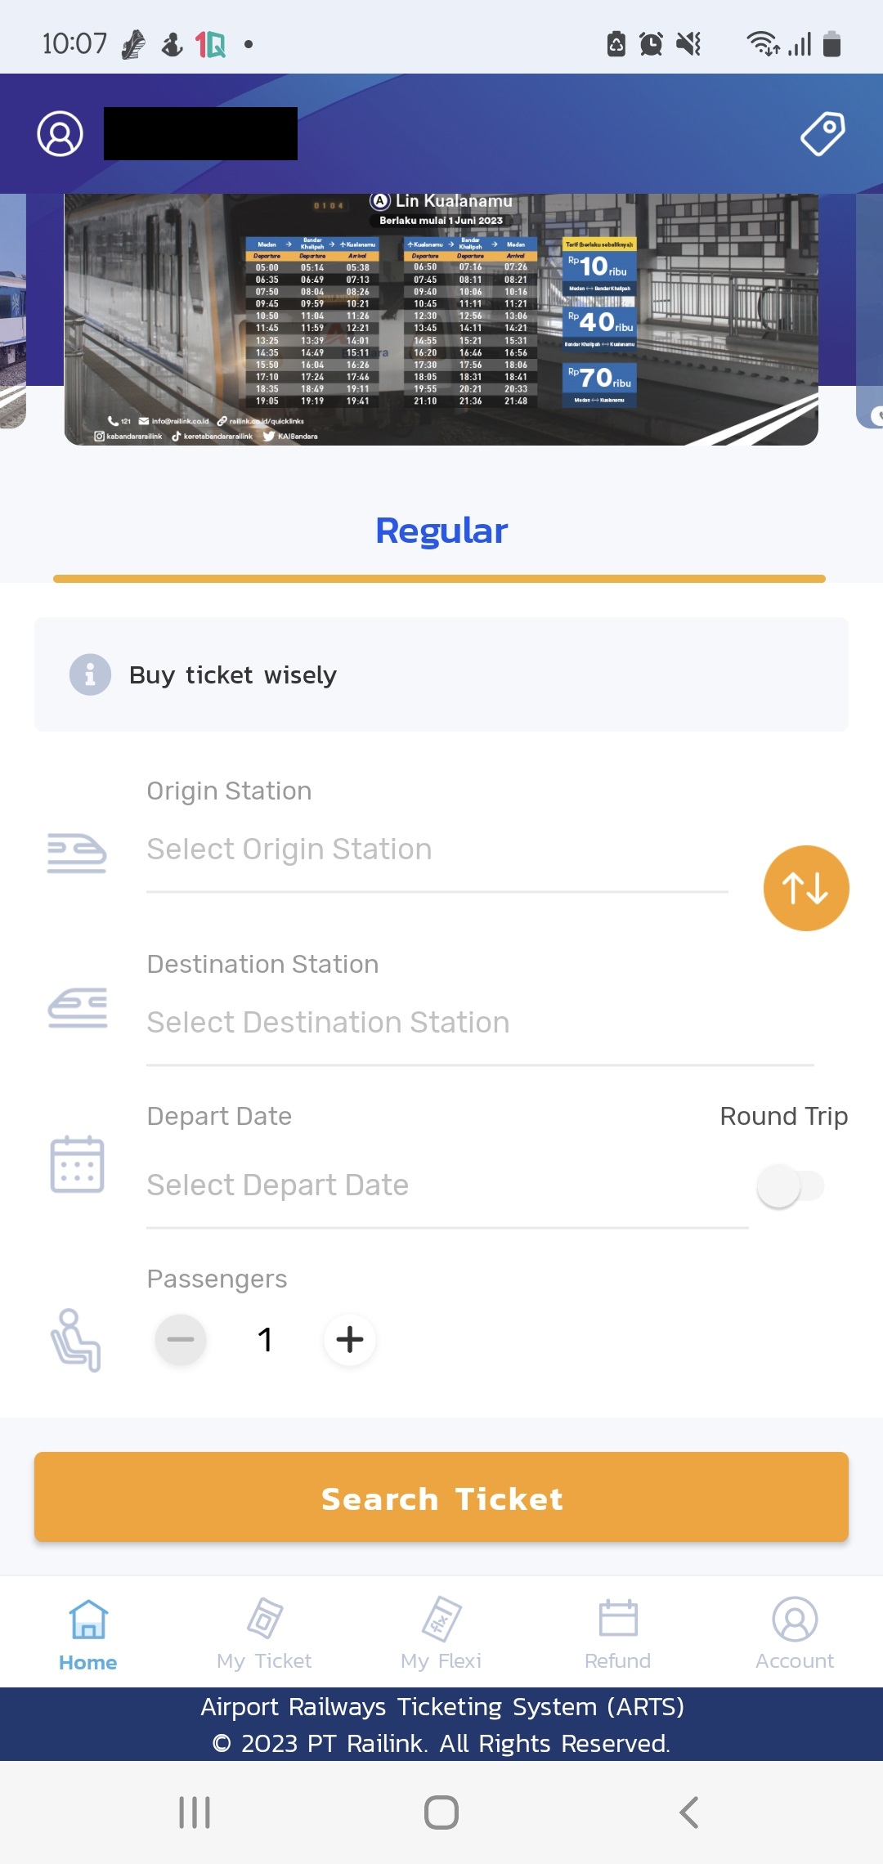This screenshot has height=1864, width=883.
Task: Enable the Round Trip switch
Action: tap(791, 1185)
